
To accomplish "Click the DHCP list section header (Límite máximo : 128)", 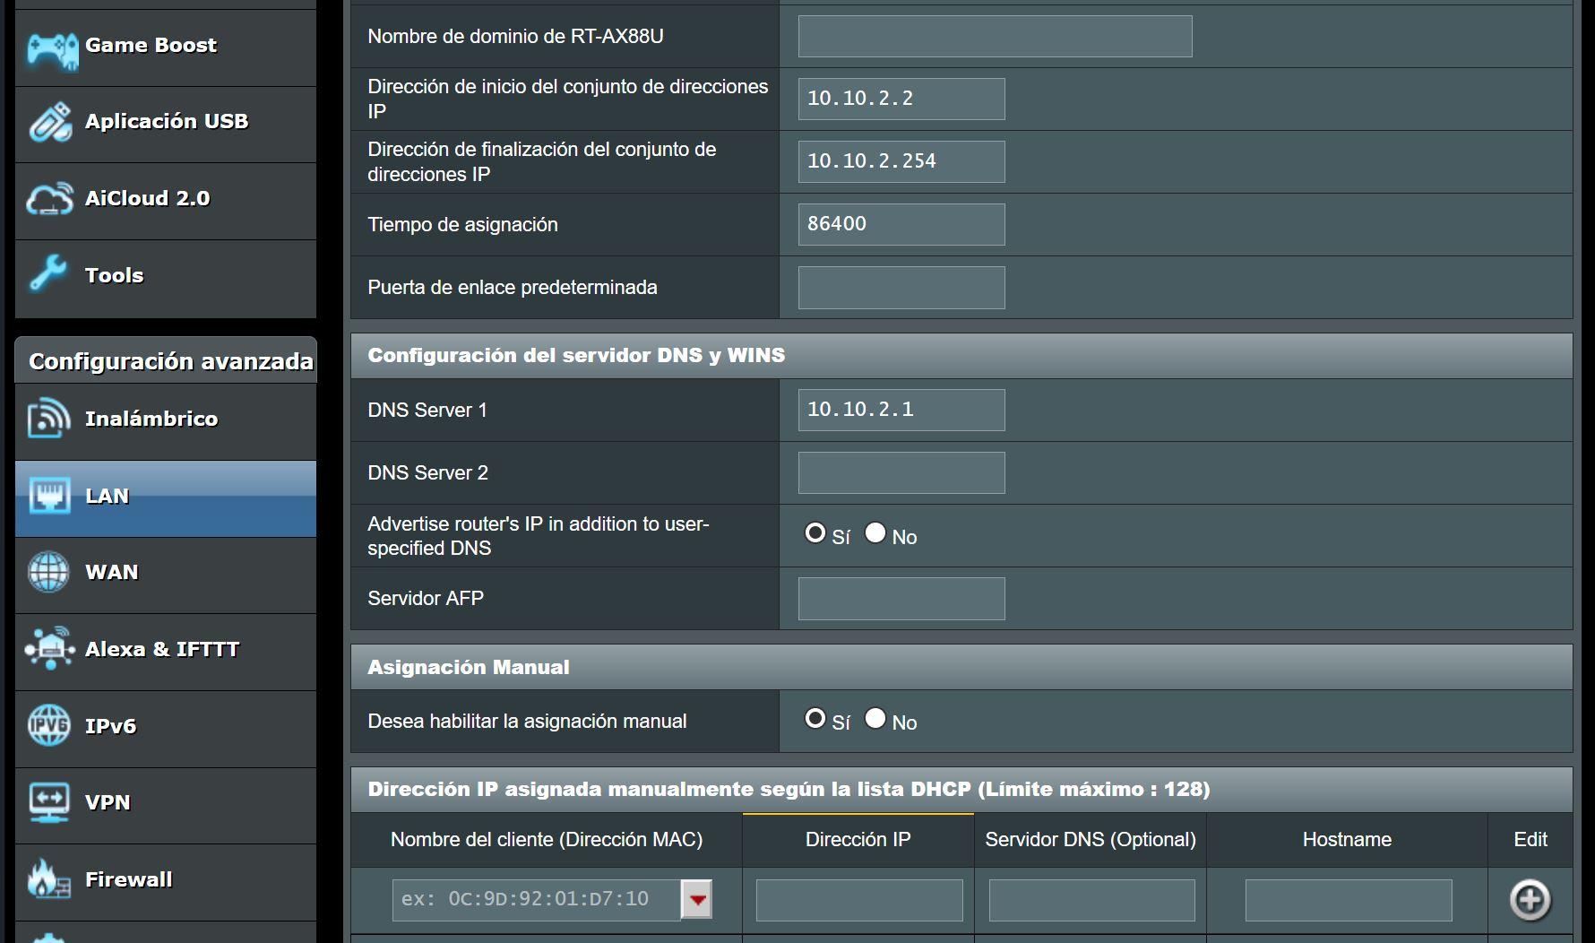I will tap(961, 790).
